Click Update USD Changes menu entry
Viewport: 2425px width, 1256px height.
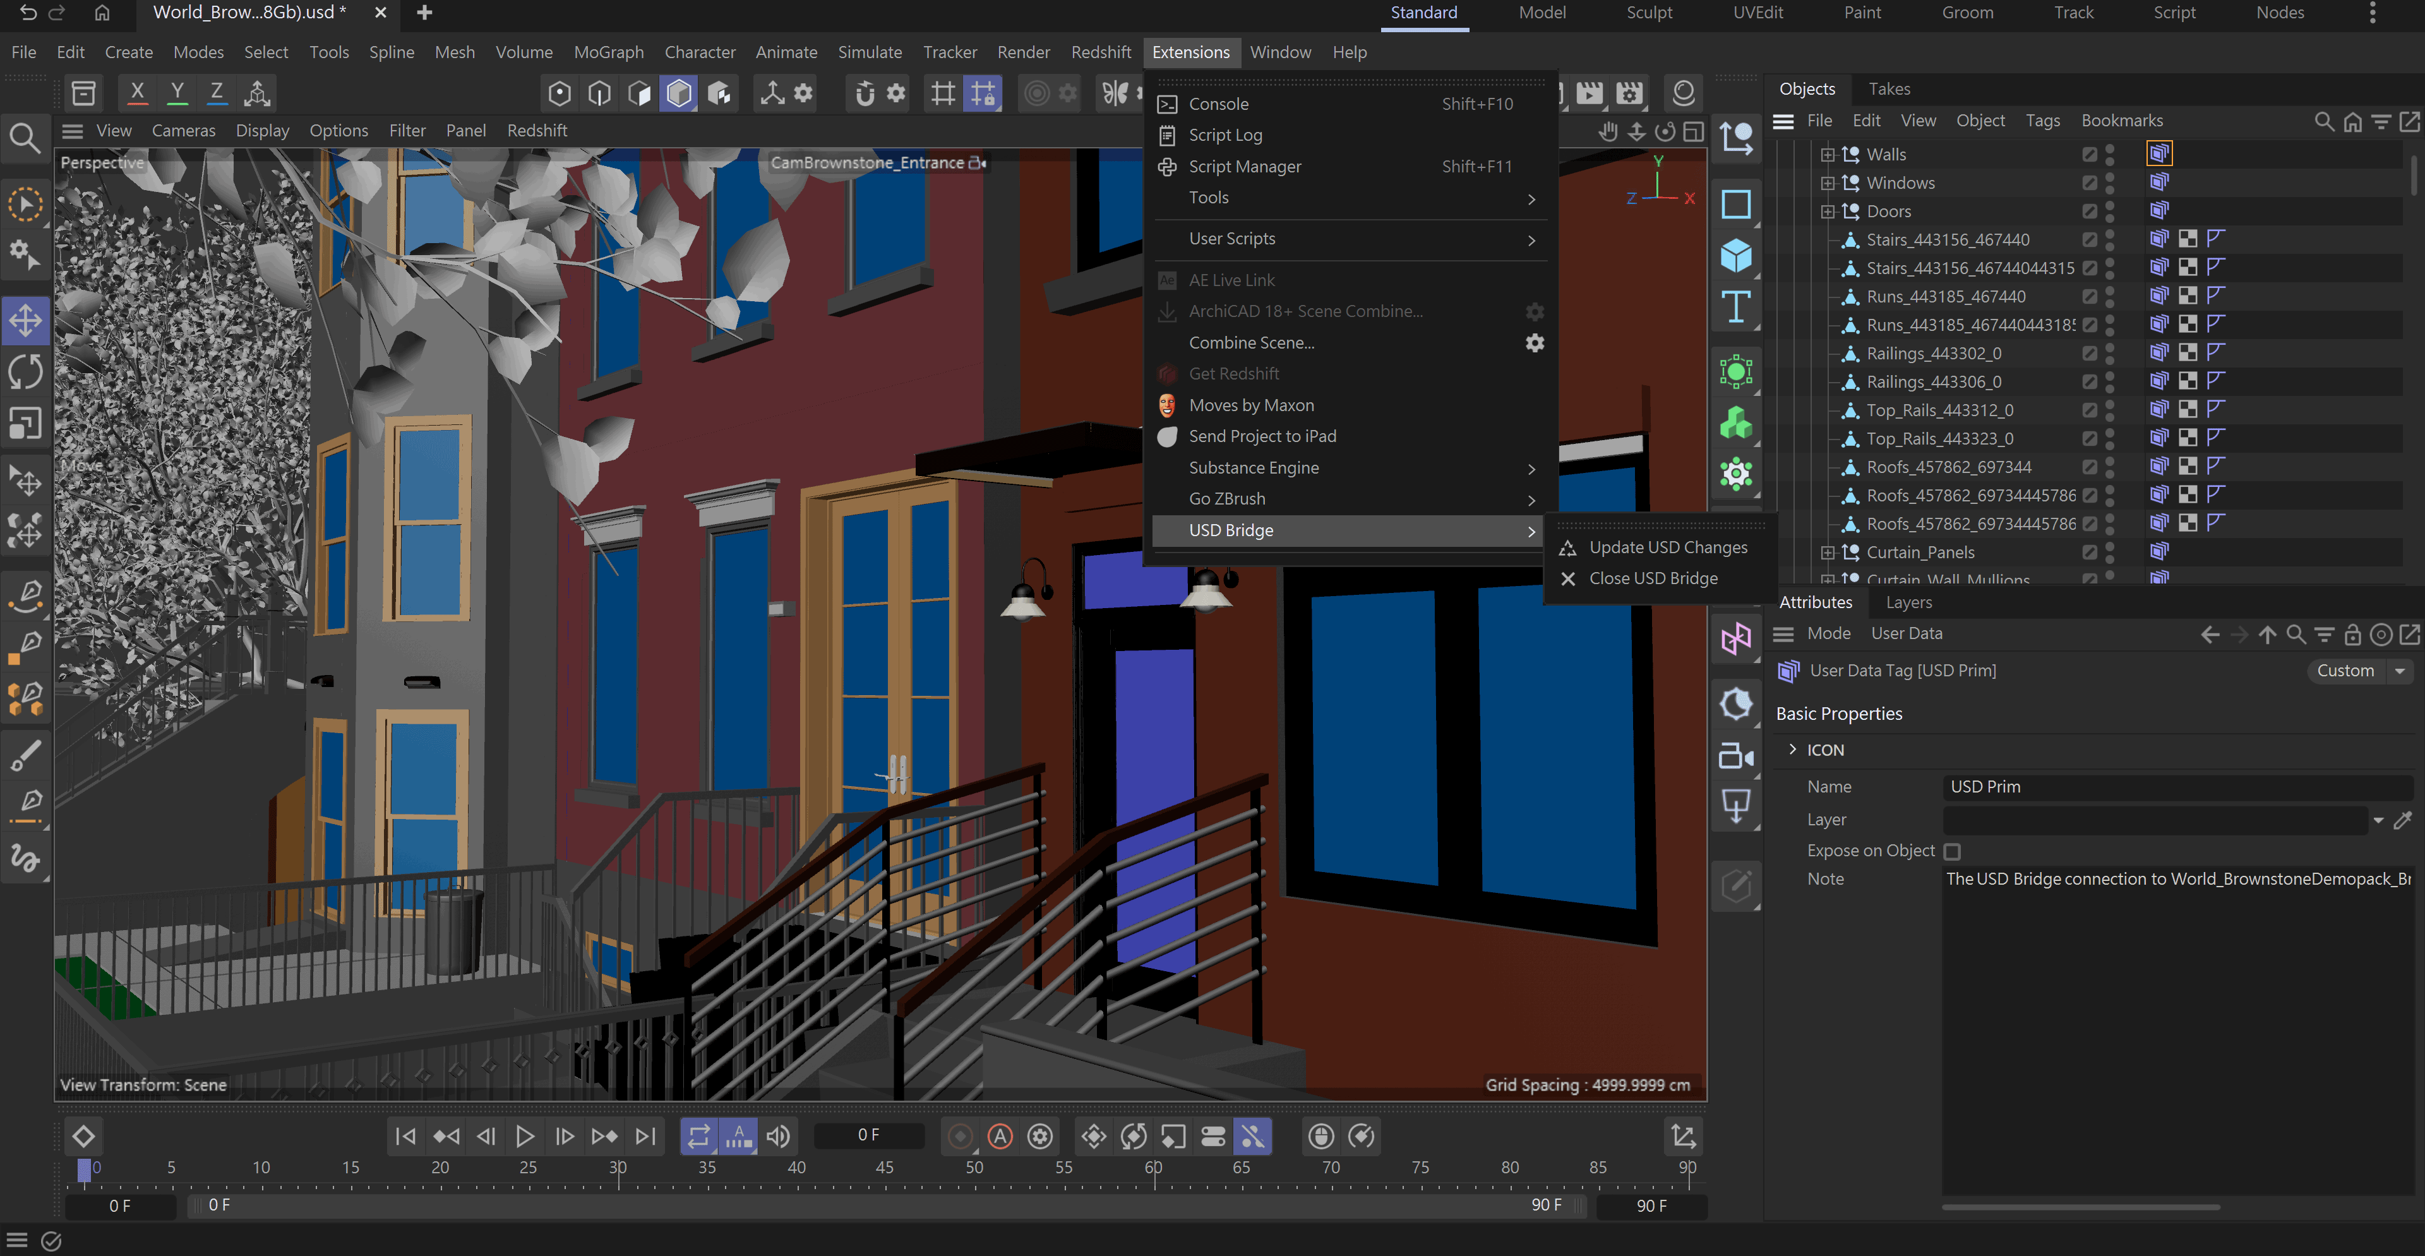tap(1667, 547)
